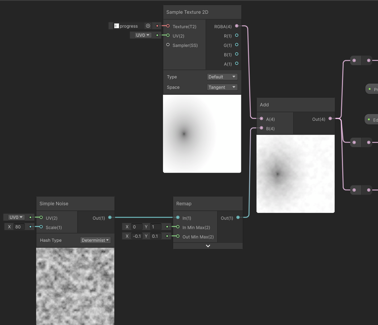Click the RGBA(4) output port
The height and width of the screenshot is (325, 378).
tap(237, 26)
